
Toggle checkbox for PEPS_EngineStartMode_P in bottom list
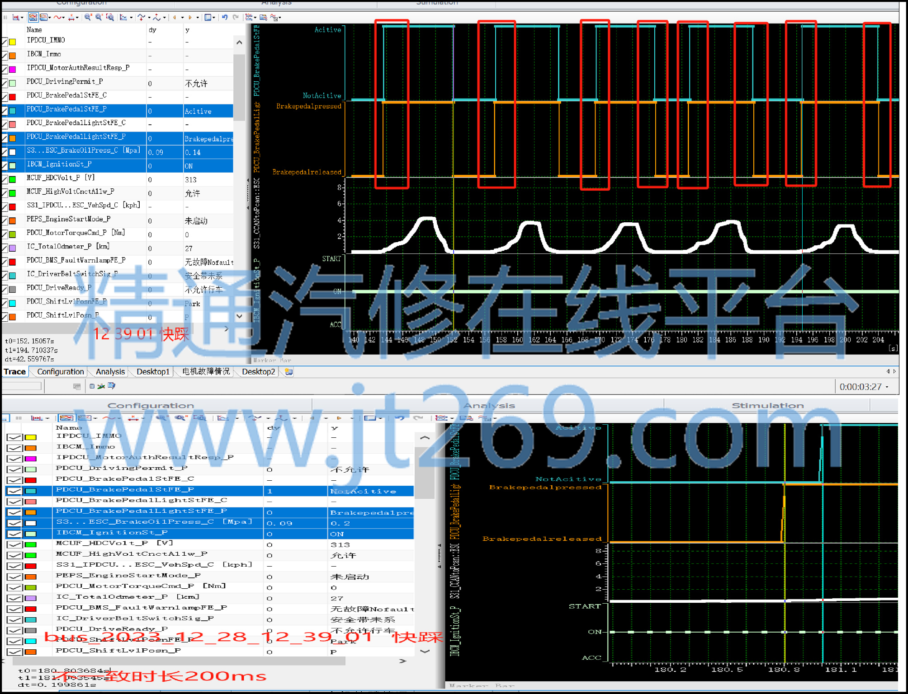pyautogui.click(x=14, y=577)
